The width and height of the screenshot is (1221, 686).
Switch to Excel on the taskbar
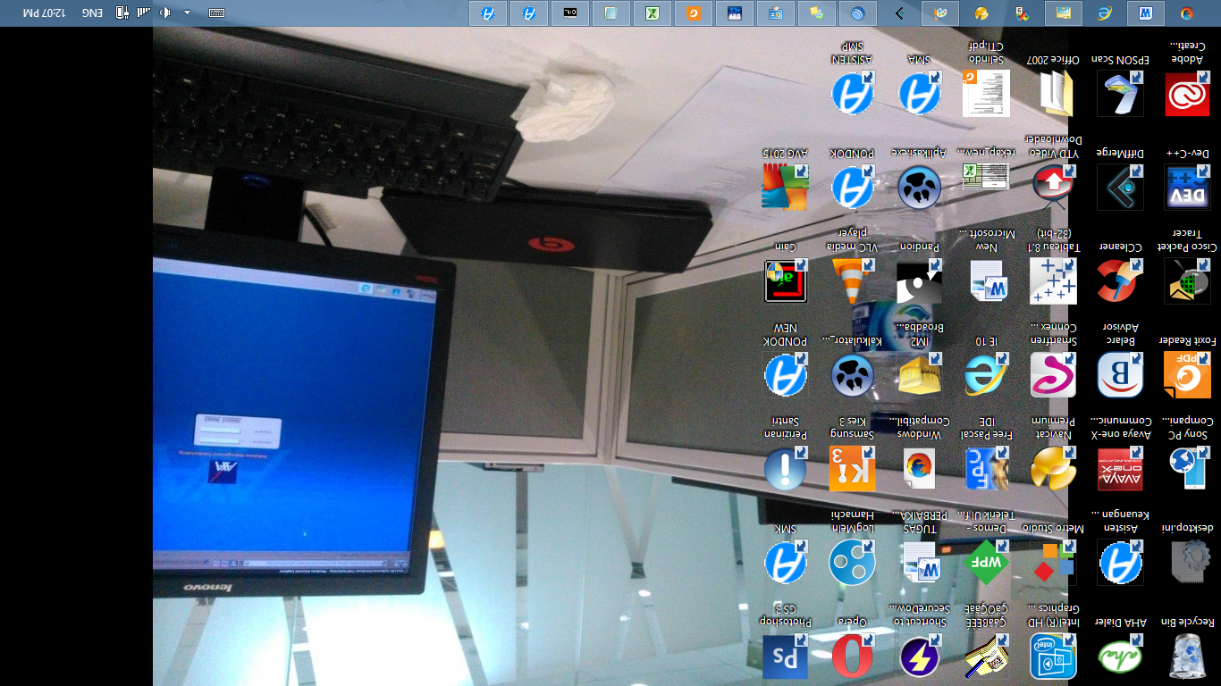[653, 13]
